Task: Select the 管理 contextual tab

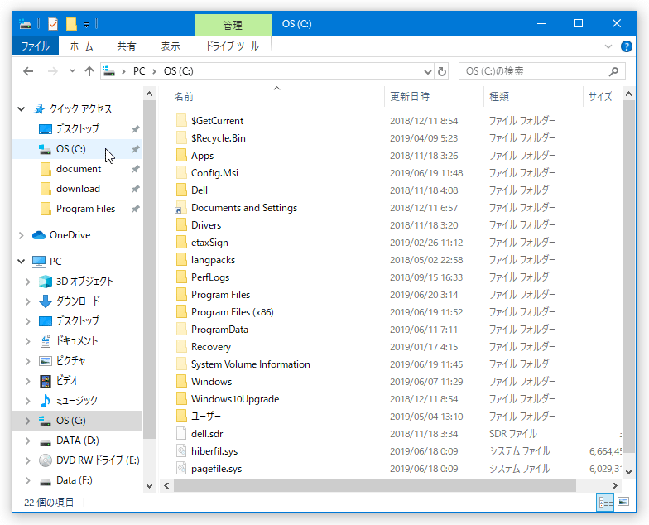Action: [233, 25]
